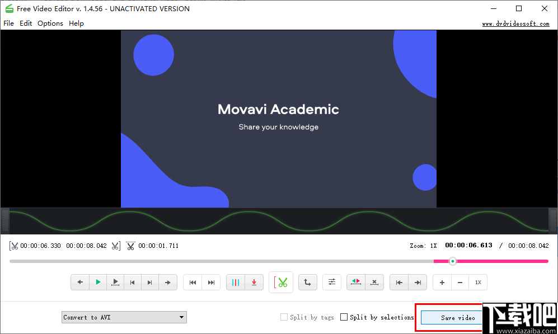Image resolution: width=558 pixels, height=334 pixels.
Task: Click the extract audio download icon
Action: (254, 282)
